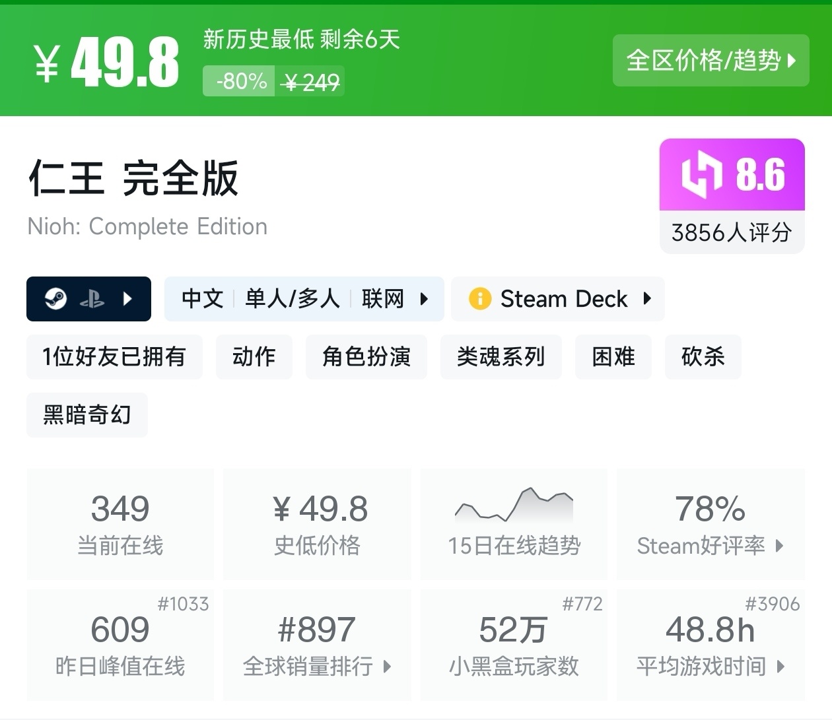The height and width of the screenshot is (720, 832).
Task: Click the 新历史最低 剩余6天 notice
Action: [302, 40]
